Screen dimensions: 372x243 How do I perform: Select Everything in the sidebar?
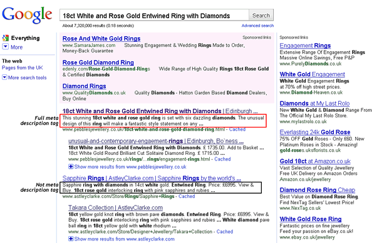click(26, 38)
